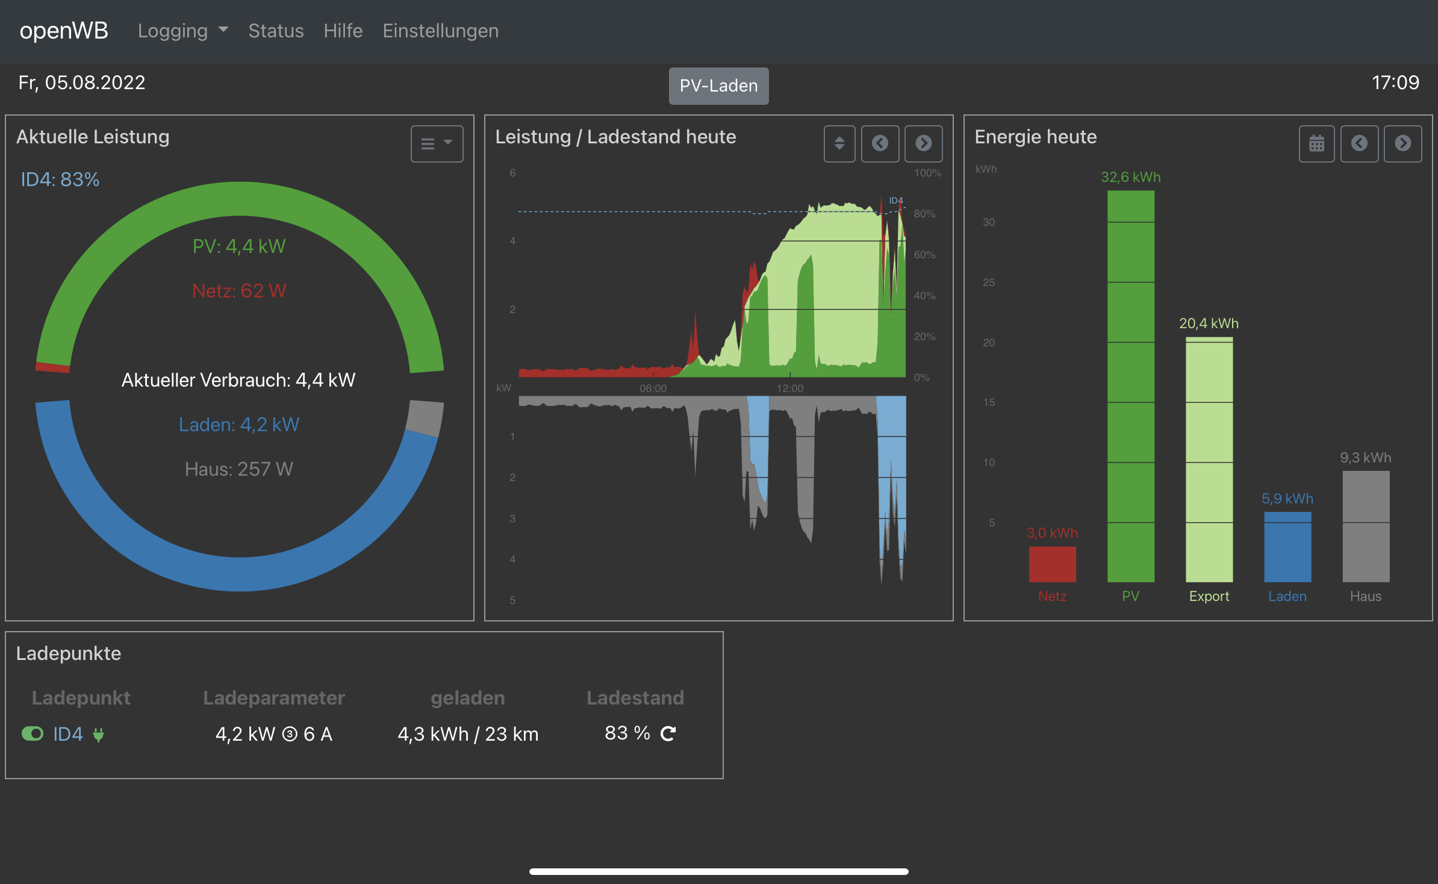Go to next day in Energie heute
The width and height of the screenshot is (1438, 884).
(1402, 143)
